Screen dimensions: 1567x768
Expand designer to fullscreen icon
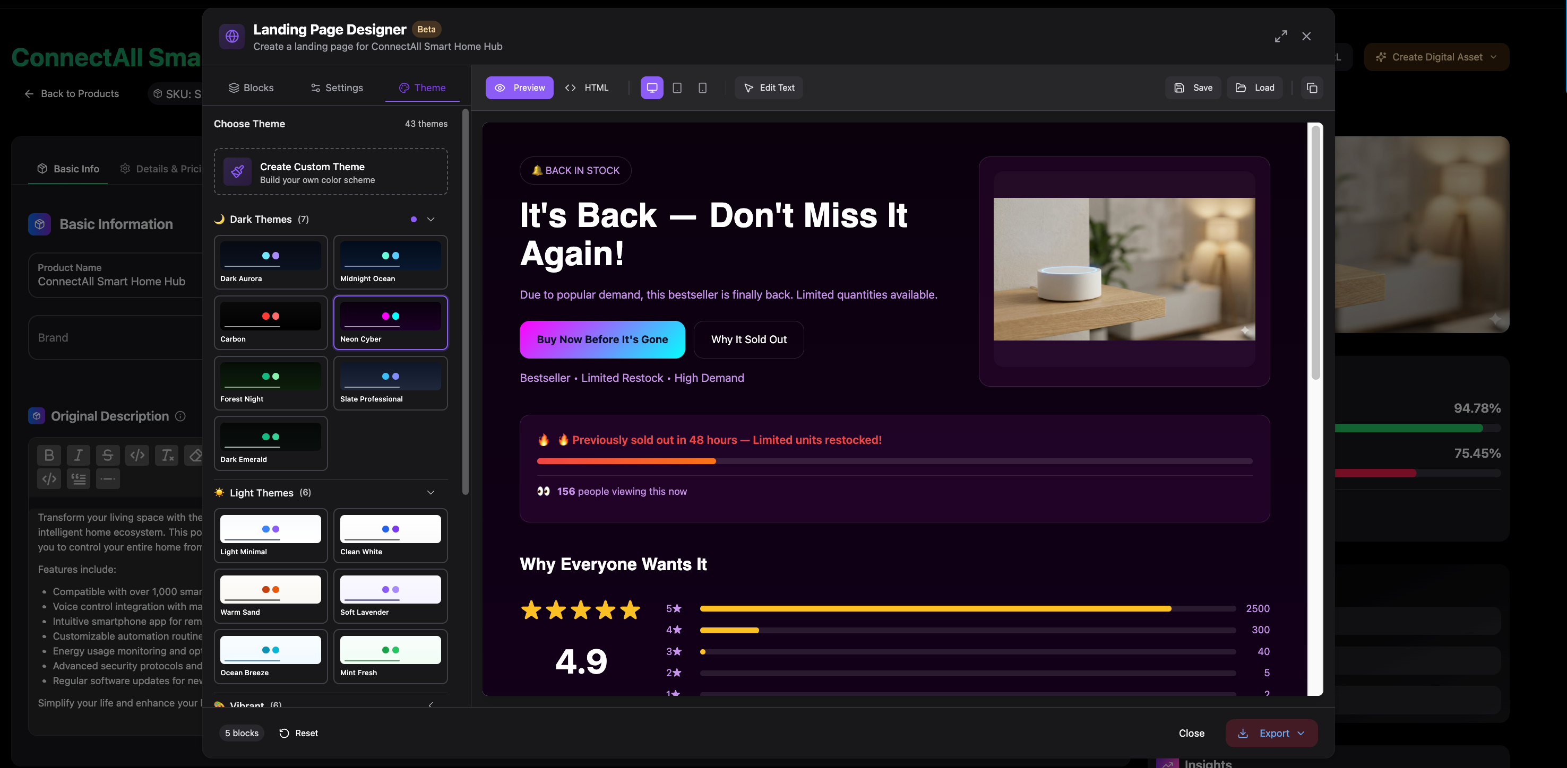click(1280, 37)
